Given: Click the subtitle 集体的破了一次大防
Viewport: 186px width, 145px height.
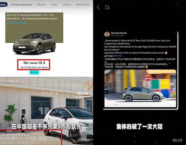Looking at the screenshot, I should (x=139, y=127).
